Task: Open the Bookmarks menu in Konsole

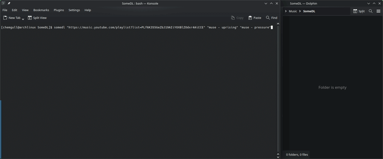Action: [x=41, y=10]
